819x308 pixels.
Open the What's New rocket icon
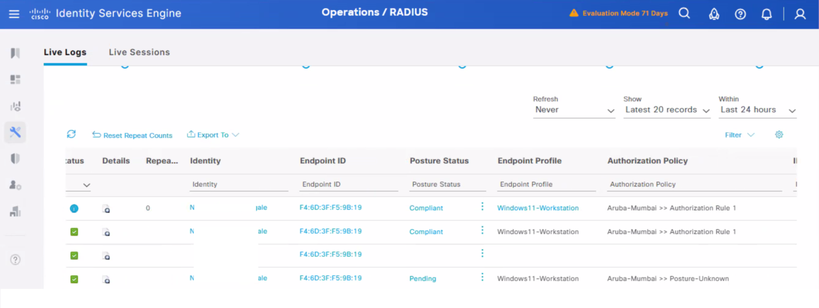[714, 14]
